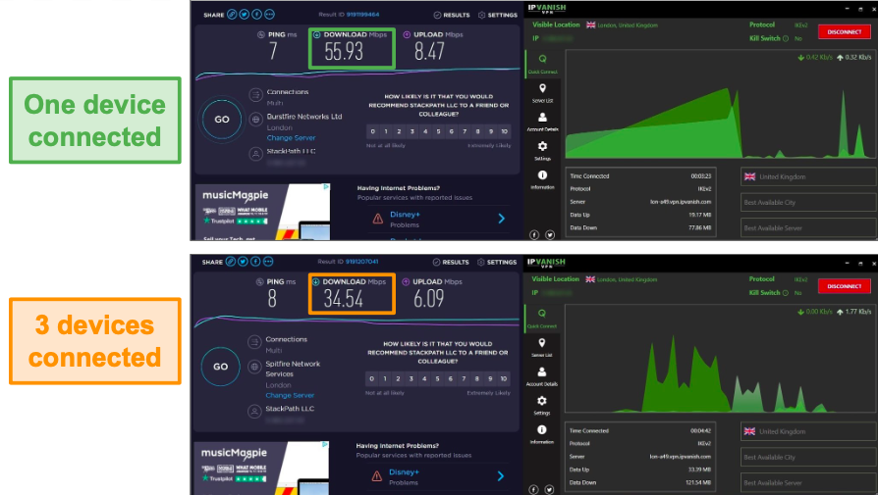878x495 pixels.
Task: Click DISCONNECT in IPVanish connected 00:04:42
Action: 844,286
